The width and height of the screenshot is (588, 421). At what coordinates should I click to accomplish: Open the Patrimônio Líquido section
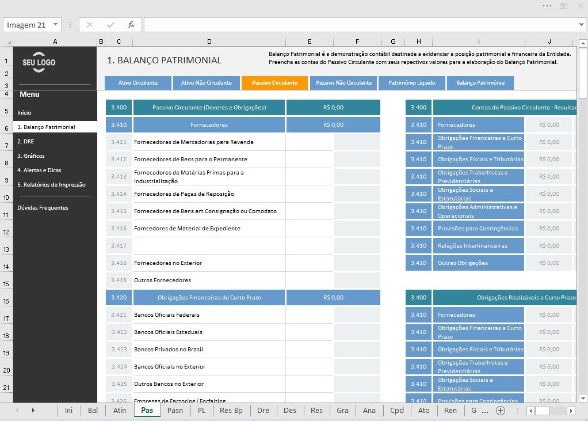[412, 83]
